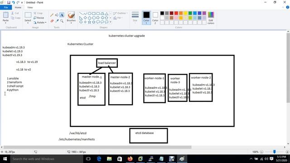
Task: Pick the Polygon shape
Action: [x=102, y=14]
